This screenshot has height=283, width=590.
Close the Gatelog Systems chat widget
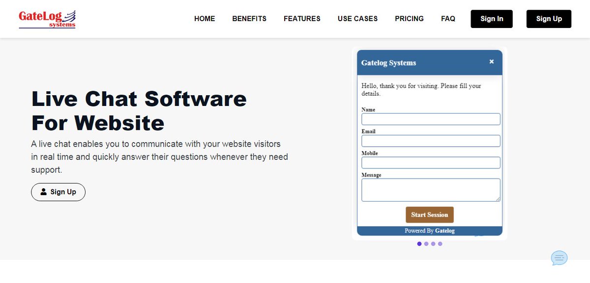coord(491,61)
